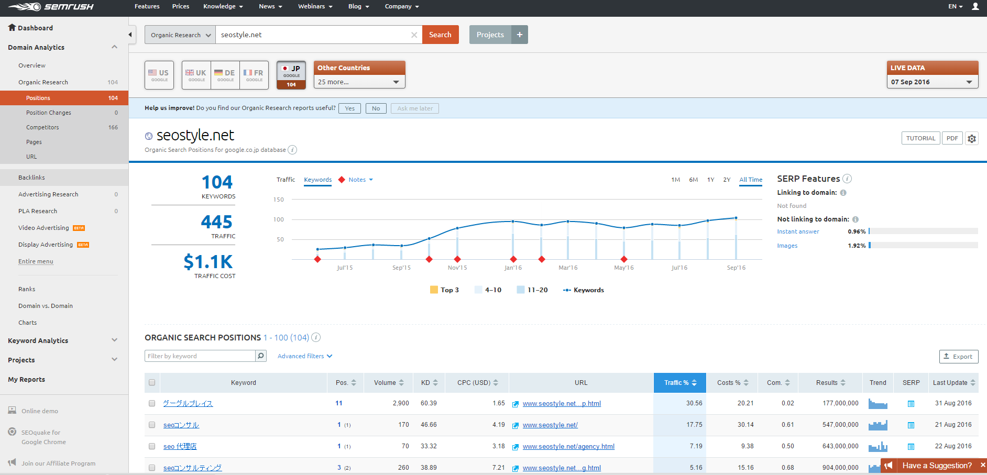Show SERP Features info icon
Image resolution: width=987 pixels, height=475 pixels.
847,179
